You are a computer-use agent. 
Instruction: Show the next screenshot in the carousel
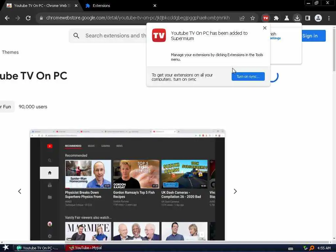point(235,191)
